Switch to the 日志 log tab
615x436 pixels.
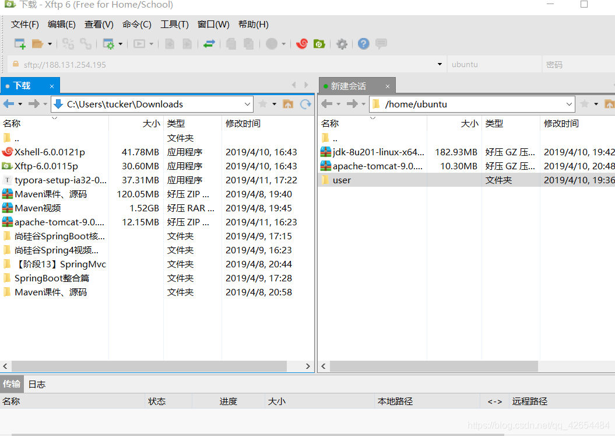(37, 384)
